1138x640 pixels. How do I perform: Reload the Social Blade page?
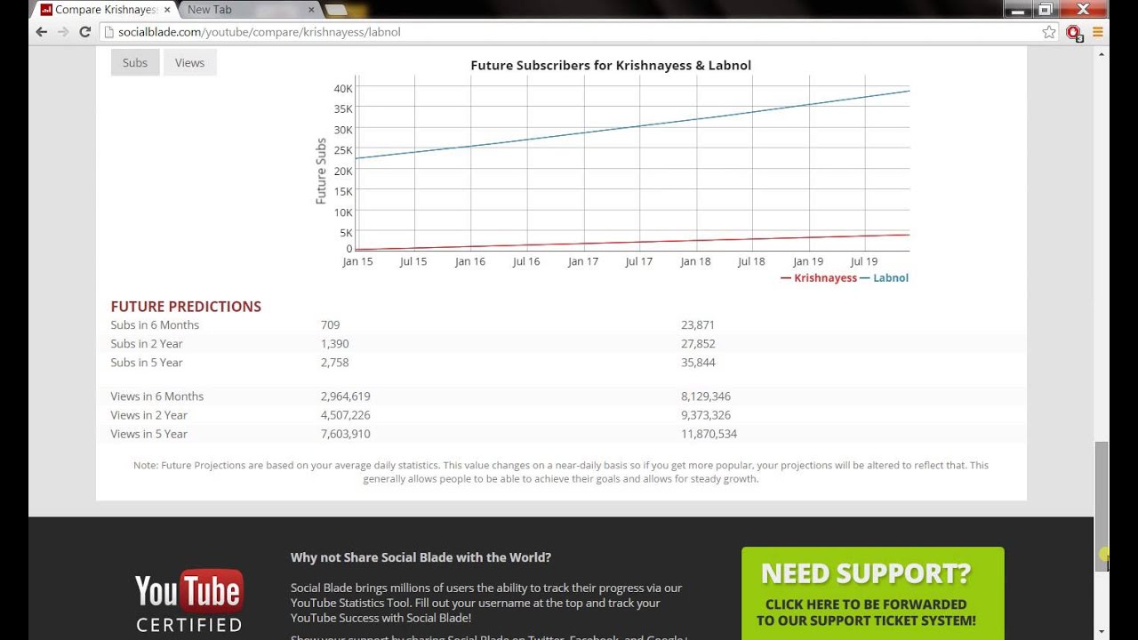point(85,32)
